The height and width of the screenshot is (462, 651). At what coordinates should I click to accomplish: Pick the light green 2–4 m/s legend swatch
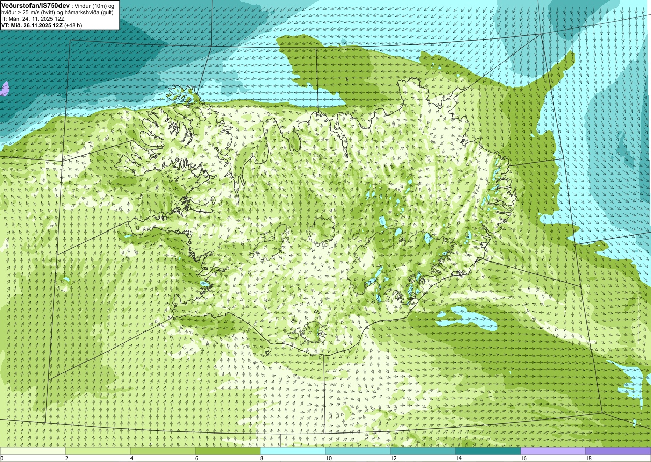click(98, 451)
